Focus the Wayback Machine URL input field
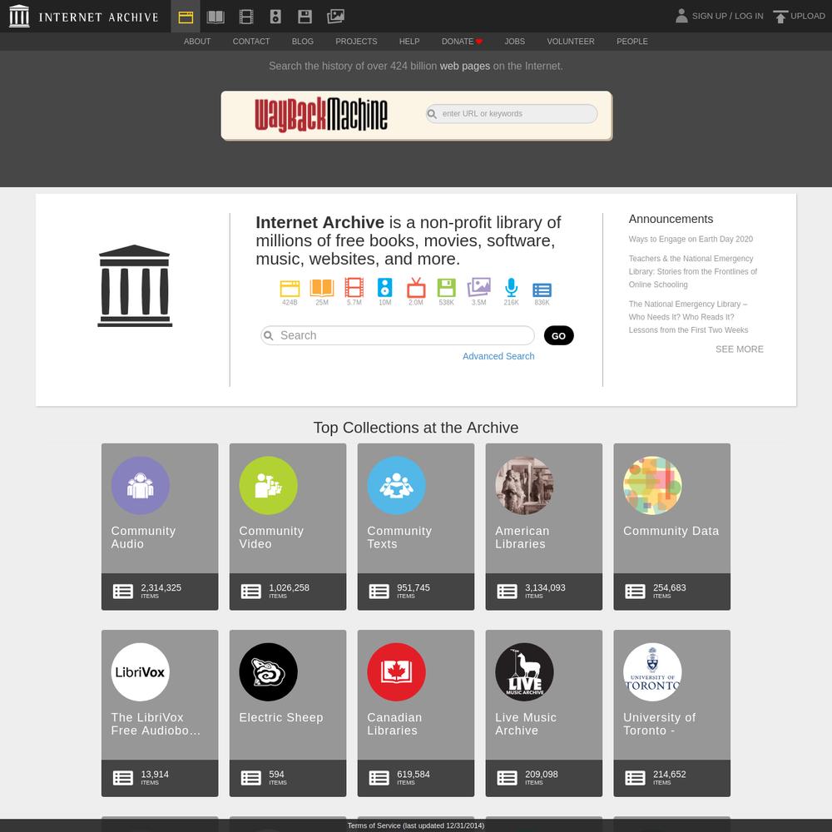The height and width of the screenshot is (832, 832). tap(512, 113)
